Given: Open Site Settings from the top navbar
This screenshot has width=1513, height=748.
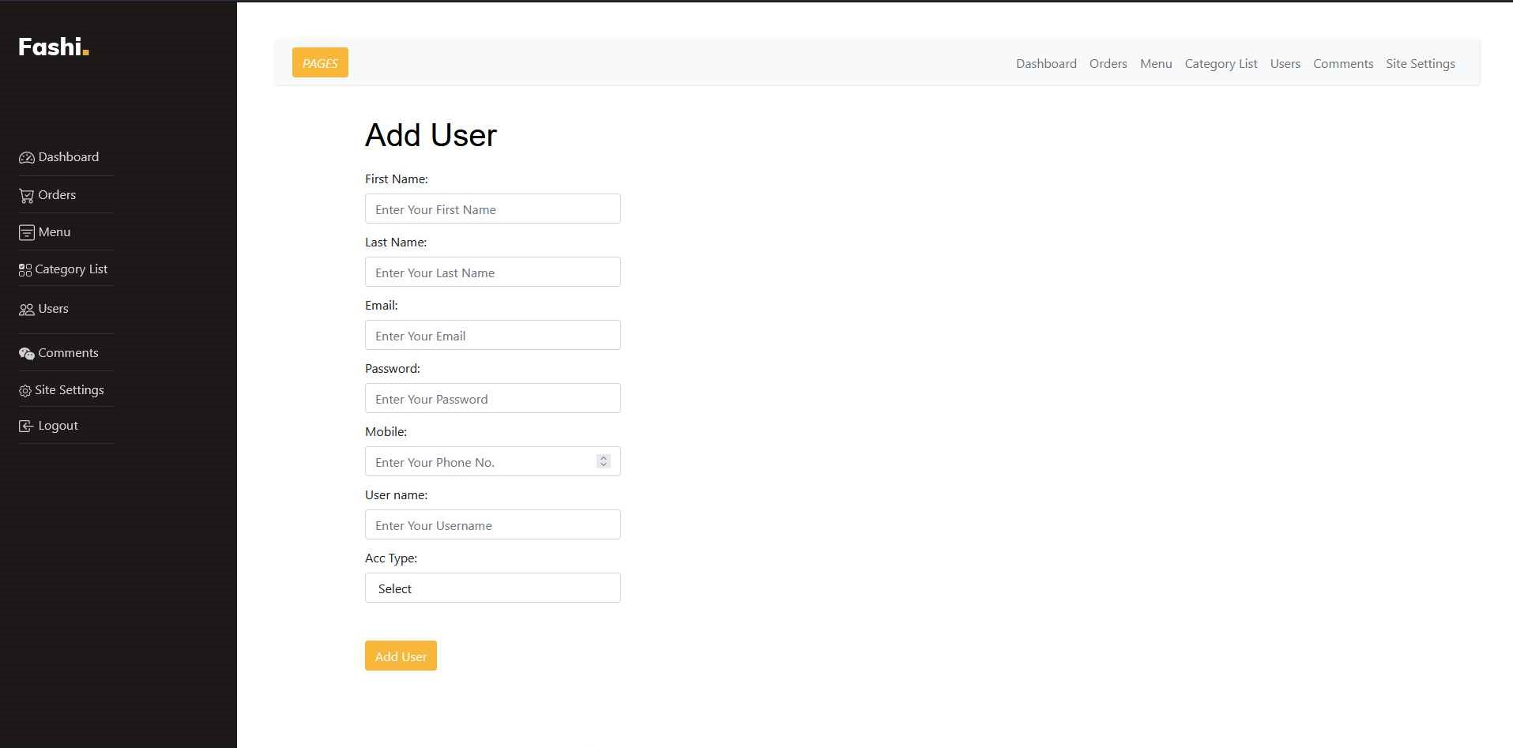Looking at the screenshot, I should [x=1420, y=64].
